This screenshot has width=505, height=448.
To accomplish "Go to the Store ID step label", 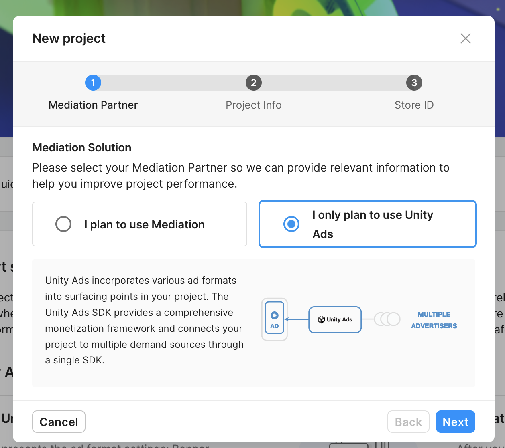I will [414, 105].
